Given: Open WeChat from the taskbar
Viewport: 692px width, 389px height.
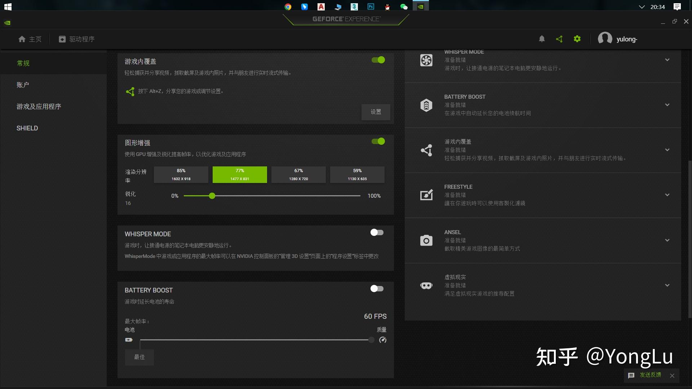Looking at the screenshot, I should 404,6.
